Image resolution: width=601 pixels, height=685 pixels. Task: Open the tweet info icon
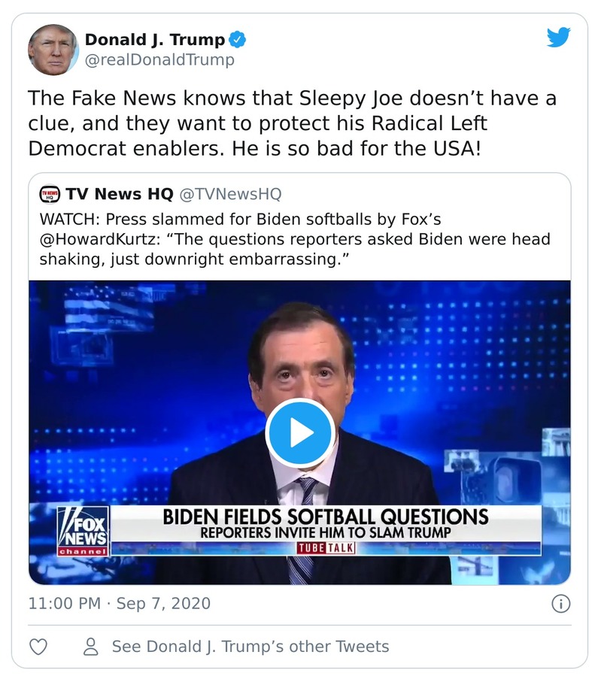[x=561, y=603]
